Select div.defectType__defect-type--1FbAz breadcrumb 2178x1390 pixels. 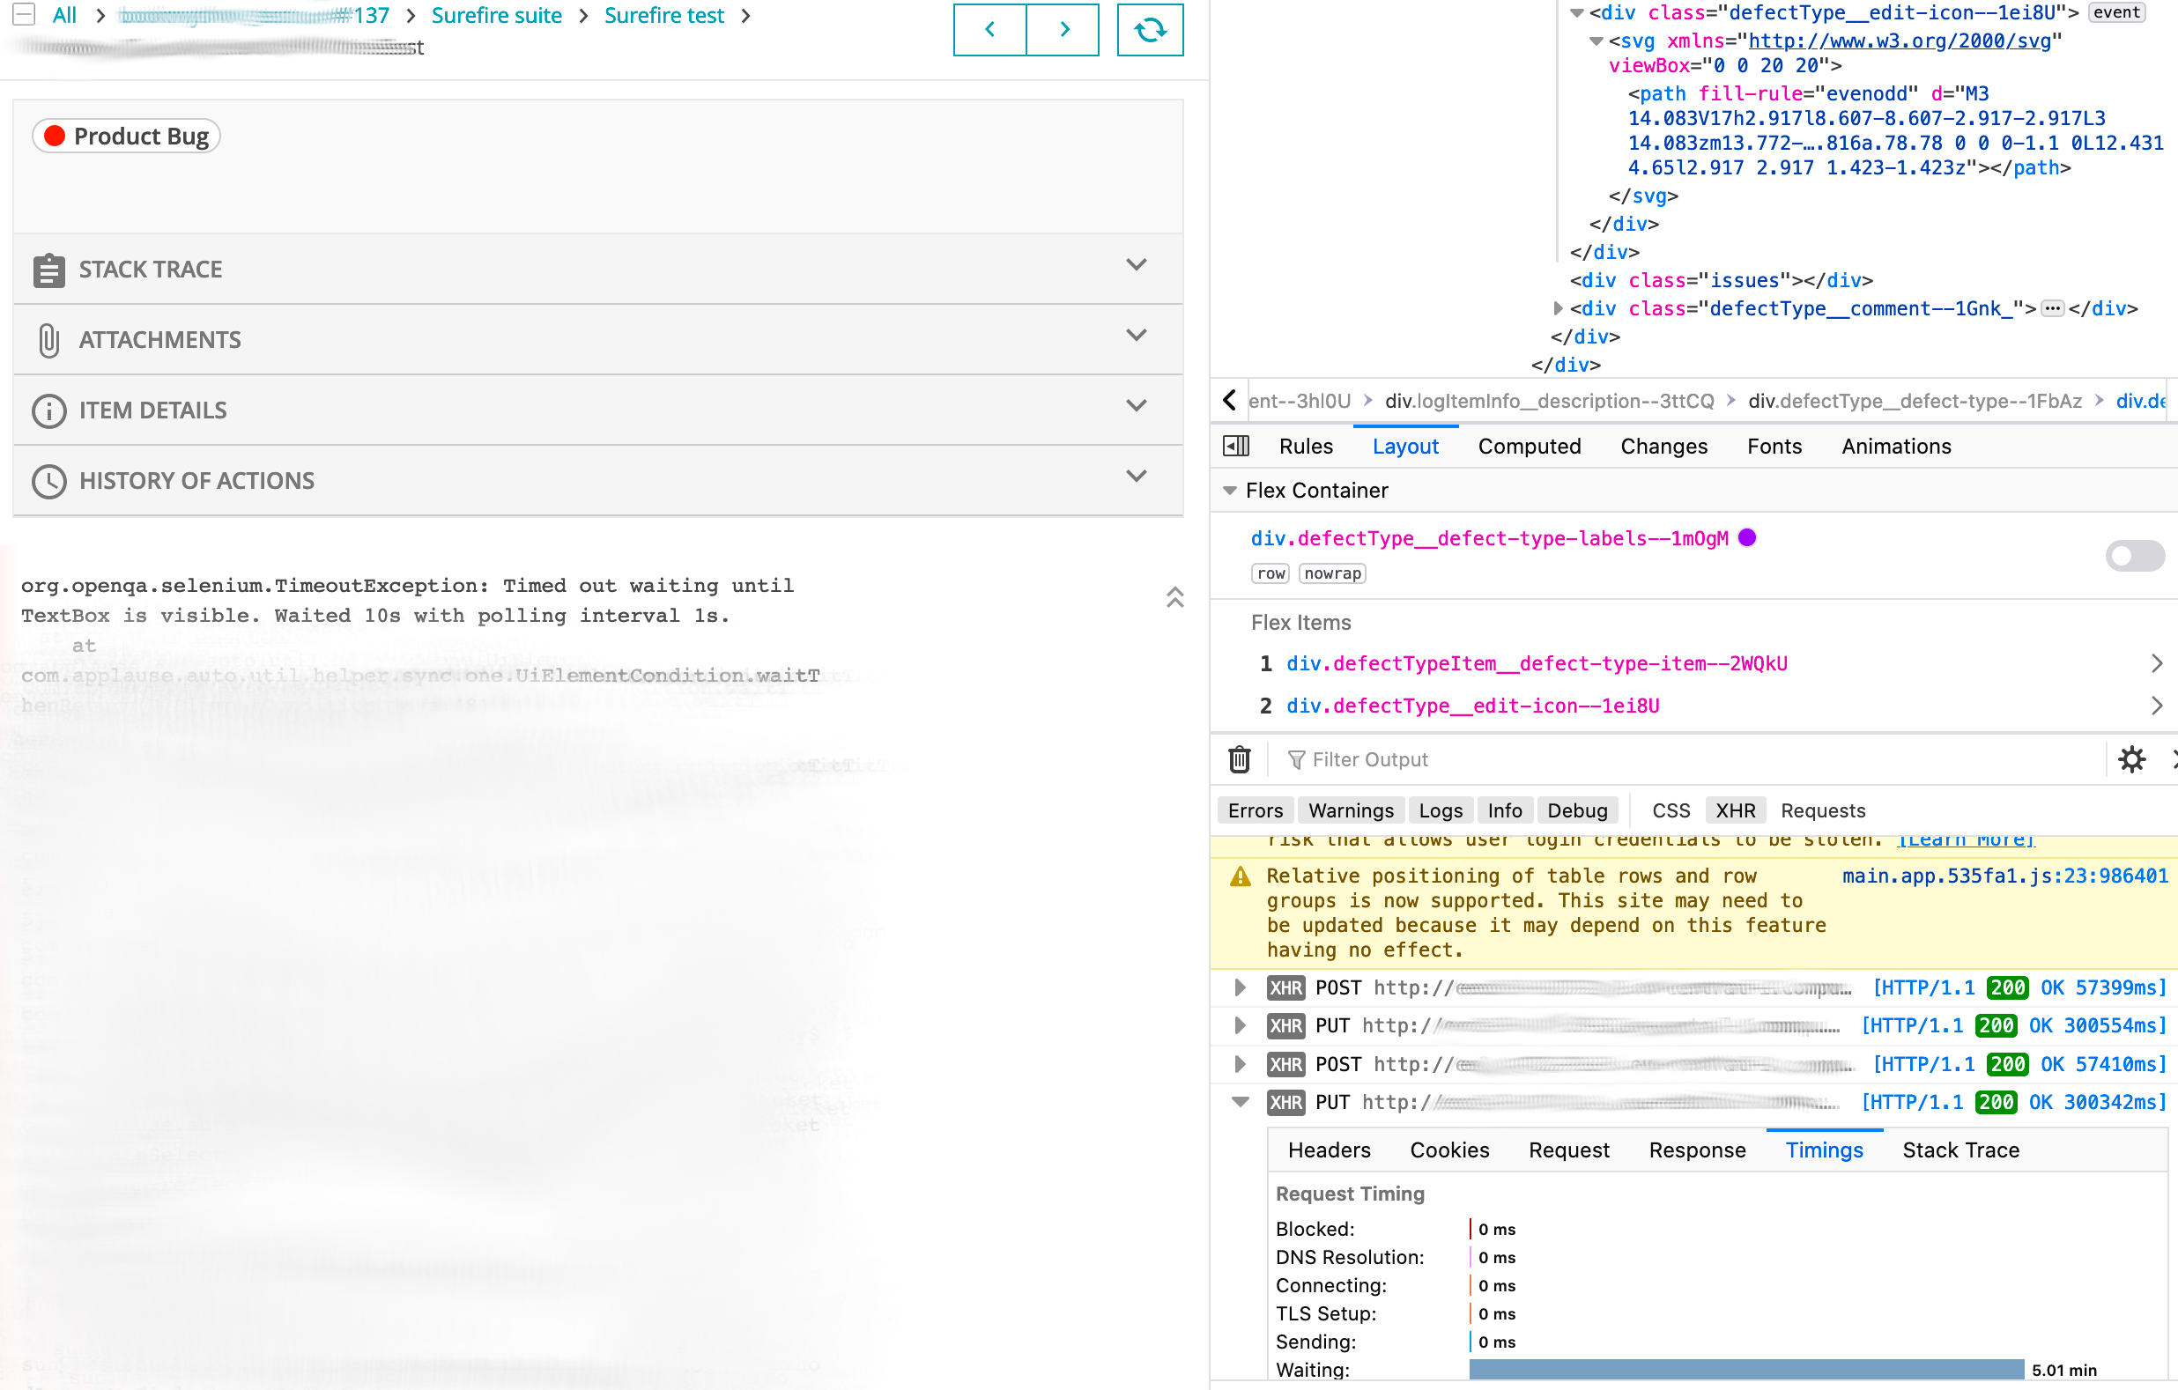click(x=1914, y=401)
